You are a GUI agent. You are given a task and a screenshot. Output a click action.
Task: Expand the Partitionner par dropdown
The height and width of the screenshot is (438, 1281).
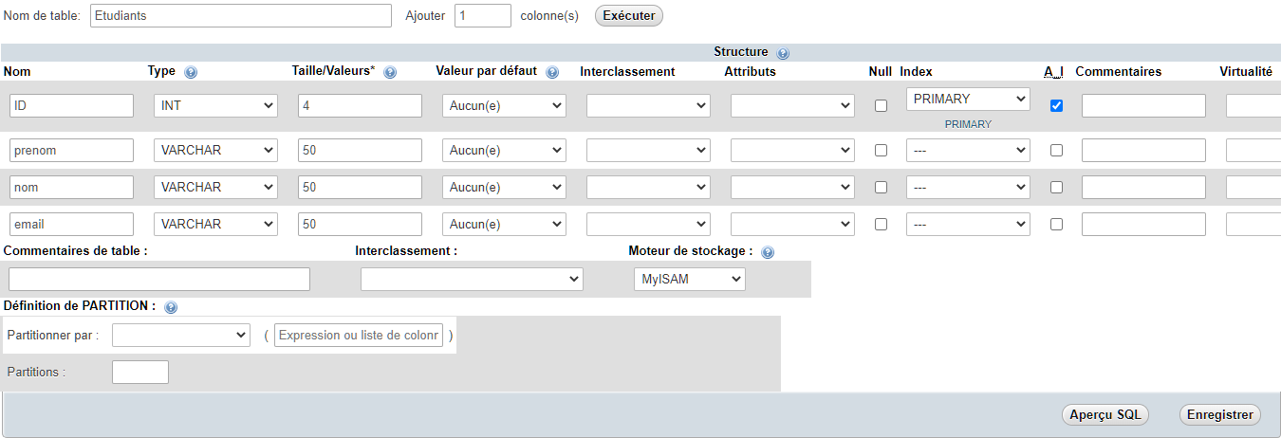click(180, 336)
